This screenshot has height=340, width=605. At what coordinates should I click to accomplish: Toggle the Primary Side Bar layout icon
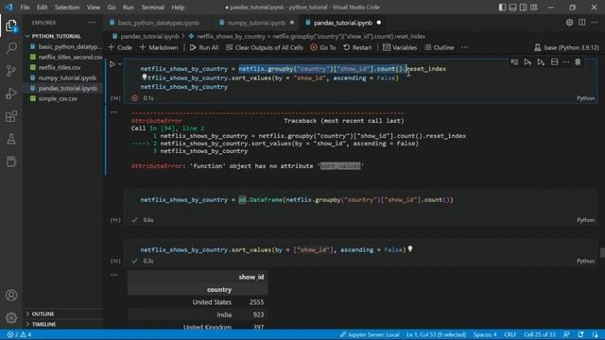point(502,8)
